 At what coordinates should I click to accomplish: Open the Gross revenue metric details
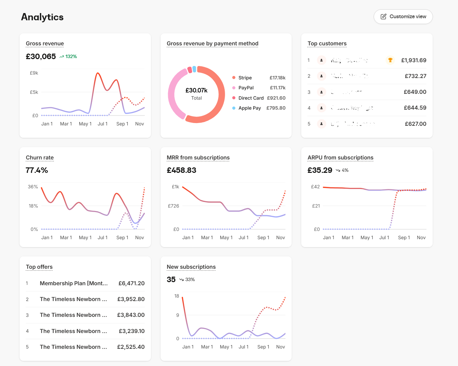tap(45, 43)
